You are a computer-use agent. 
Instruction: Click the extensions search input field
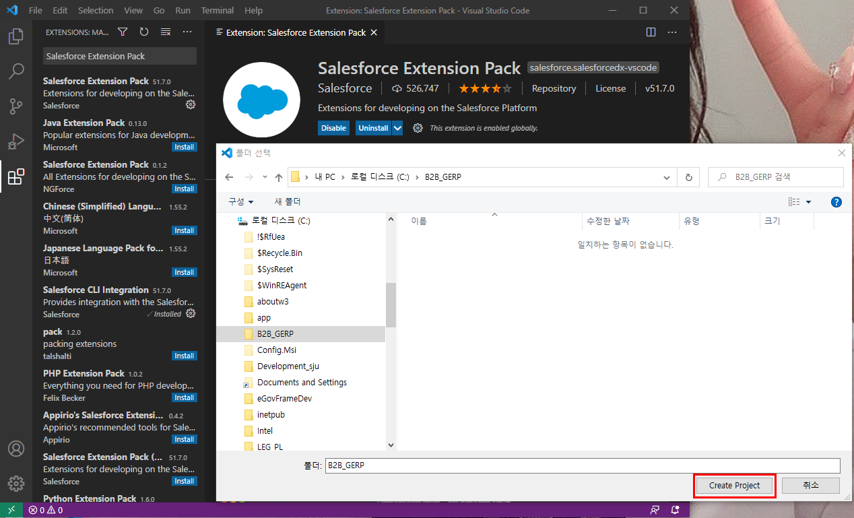[x=120, y=56]
